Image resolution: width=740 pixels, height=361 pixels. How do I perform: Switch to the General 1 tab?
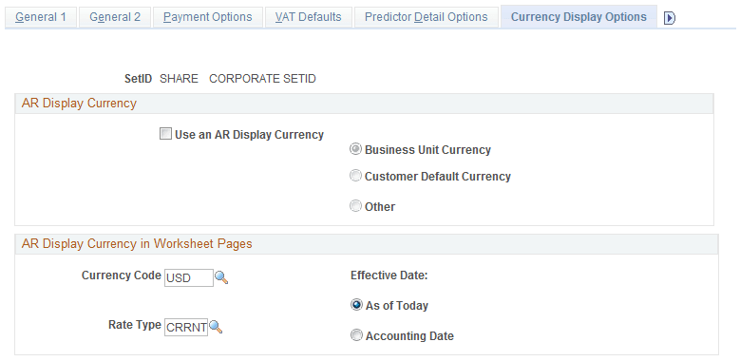[x=41, y=17]
